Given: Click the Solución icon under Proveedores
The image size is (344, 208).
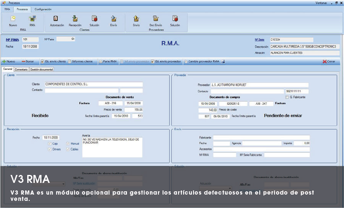Looking at the screenshot, I should point(175,20).
